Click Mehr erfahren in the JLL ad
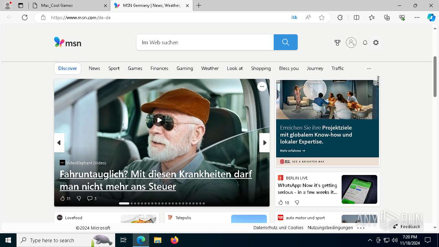 coord(292,151)
